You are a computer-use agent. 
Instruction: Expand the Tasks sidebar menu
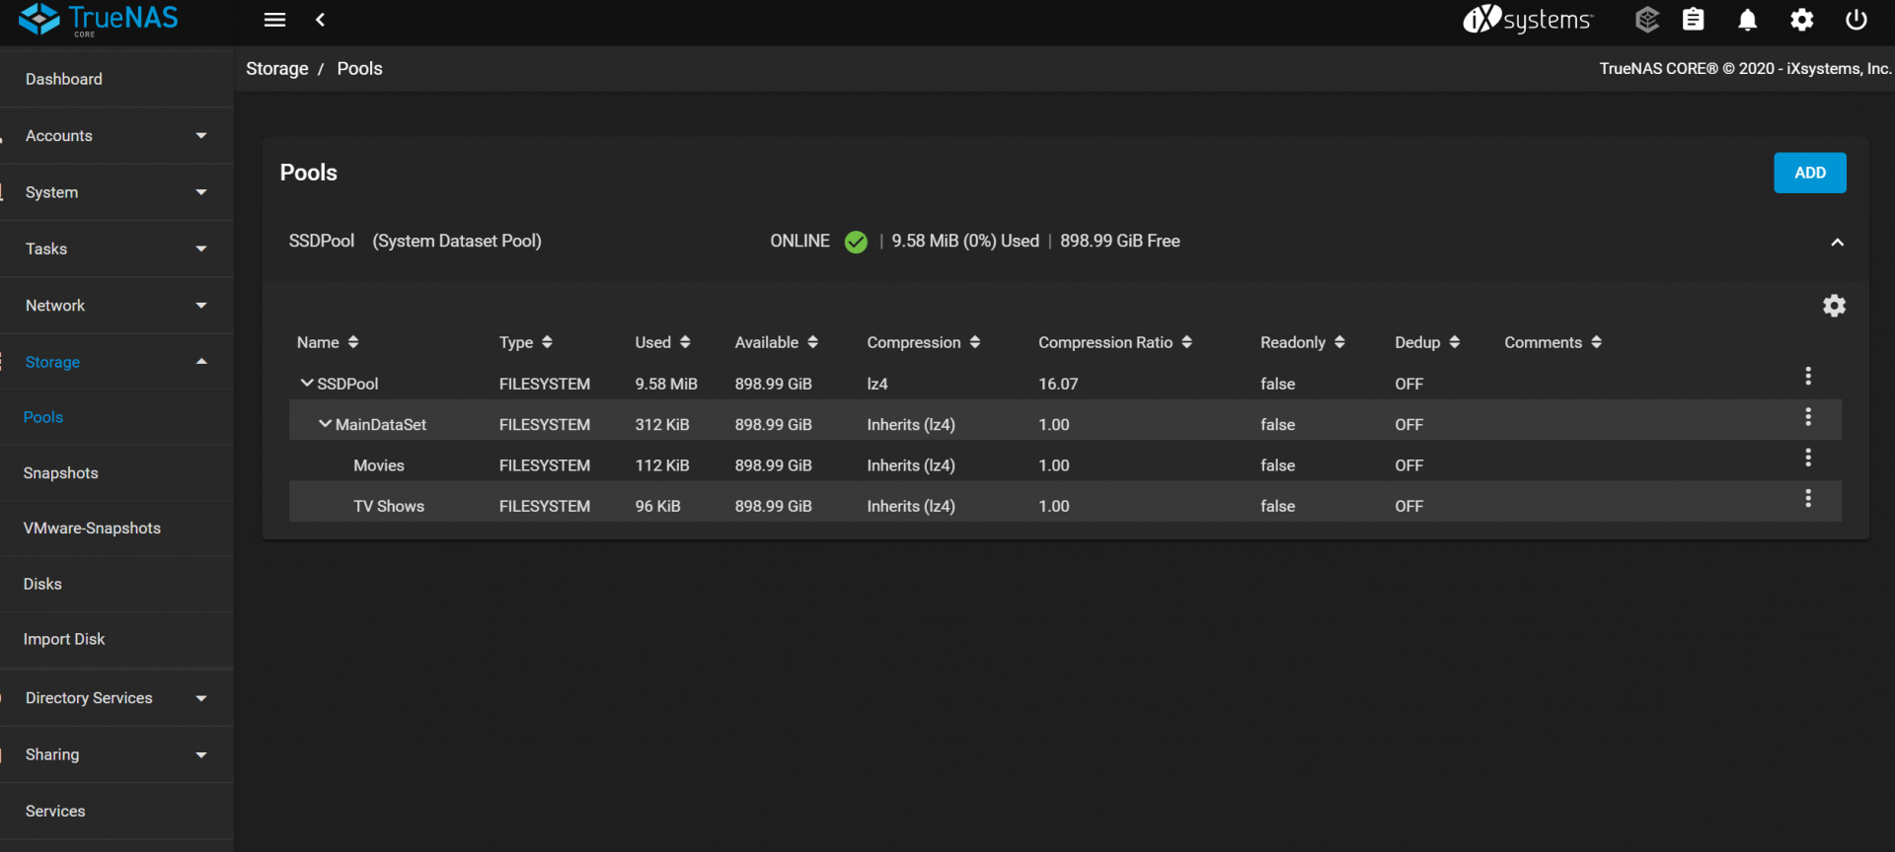[116, 248]
